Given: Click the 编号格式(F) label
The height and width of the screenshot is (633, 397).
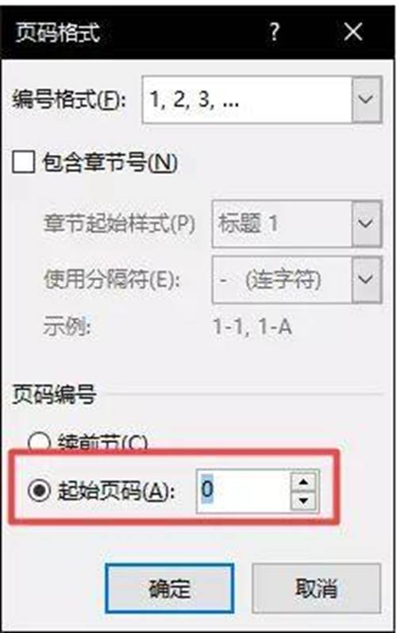Looking at the screenshot, I should pos(69,99).
